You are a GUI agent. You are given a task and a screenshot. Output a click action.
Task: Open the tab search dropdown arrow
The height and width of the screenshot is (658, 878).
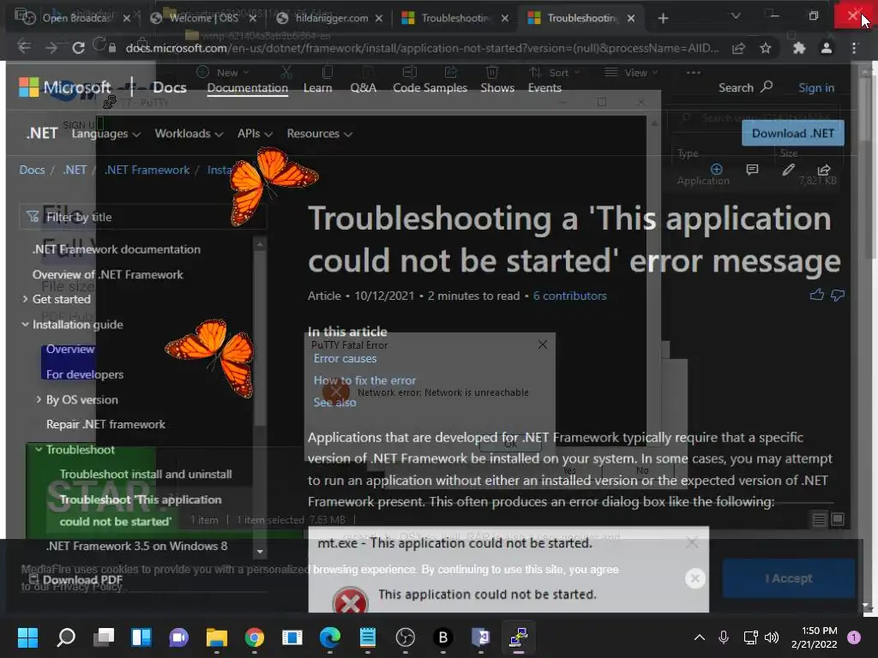[x=736, y=16]
